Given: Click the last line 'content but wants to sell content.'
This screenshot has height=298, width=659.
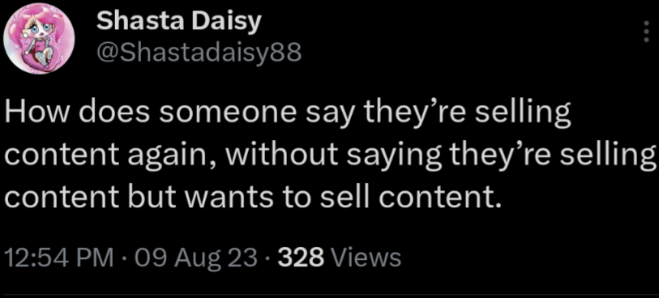Looking at the screenshot, I should click(253, 194).
